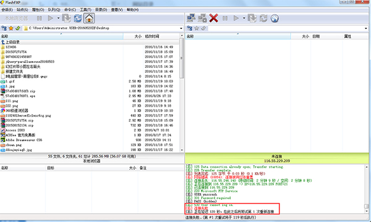Sort local files by 名称 column header
The height and width of the screenshot is (222, 371).
tap(61, 36)
